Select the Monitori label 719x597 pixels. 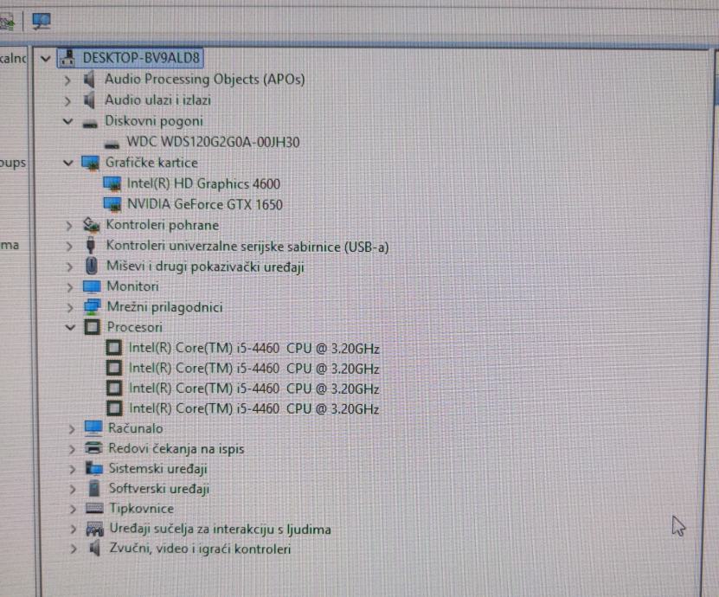(133, 286)
